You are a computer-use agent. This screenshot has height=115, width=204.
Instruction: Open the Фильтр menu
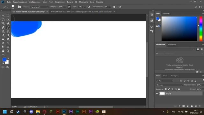coord(70,2)
